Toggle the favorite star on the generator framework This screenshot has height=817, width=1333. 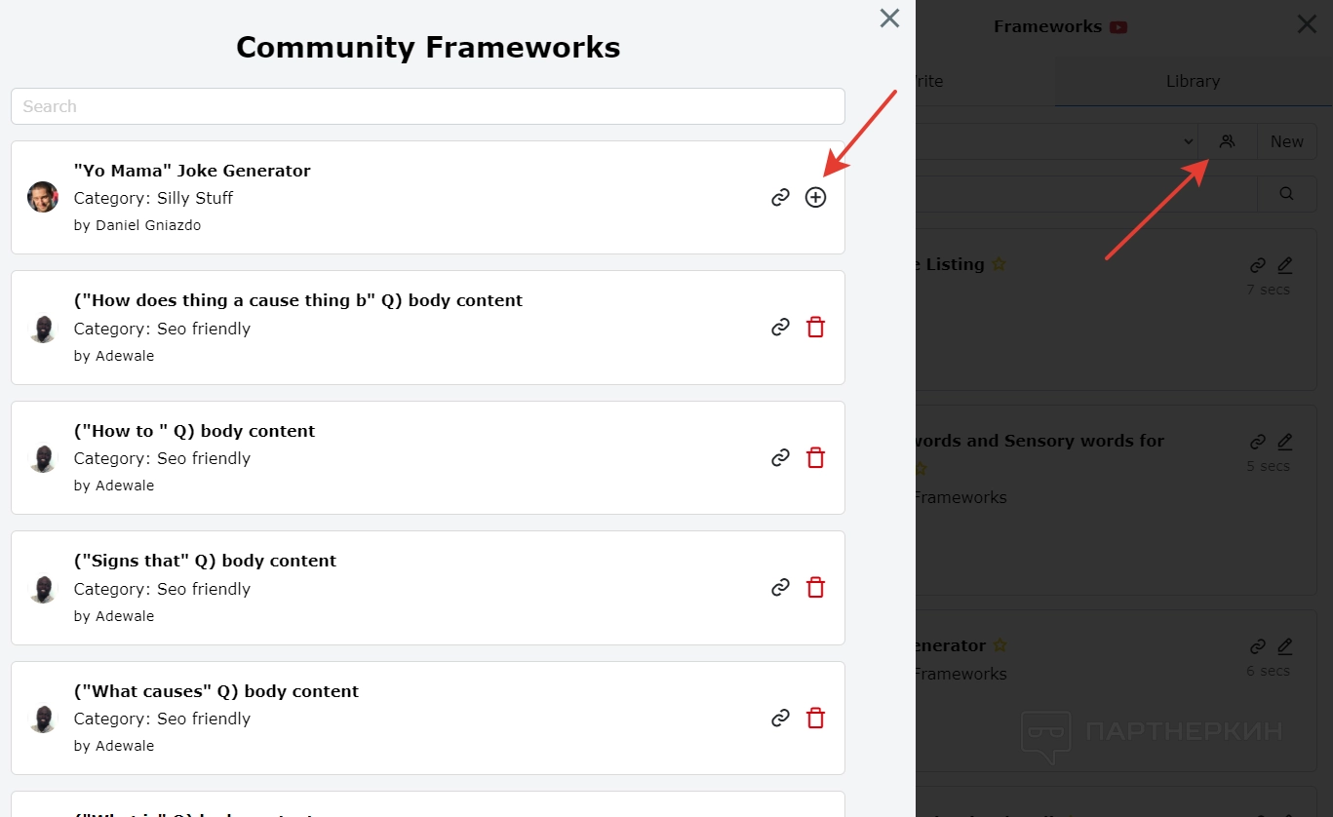(1000, 645)
